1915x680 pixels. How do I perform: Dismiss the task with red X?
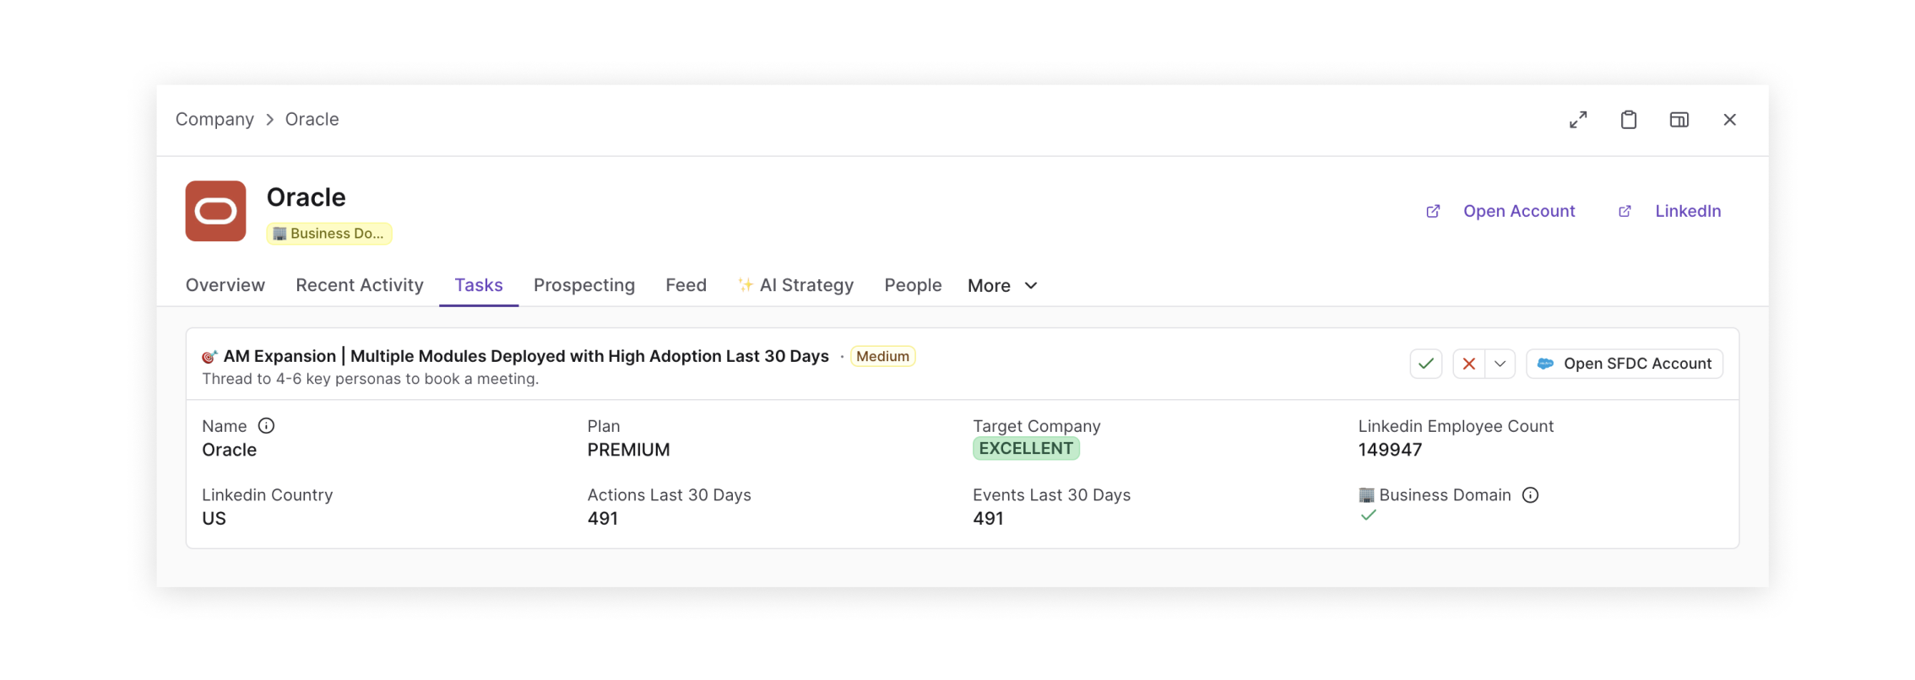tap(1469, 364)
